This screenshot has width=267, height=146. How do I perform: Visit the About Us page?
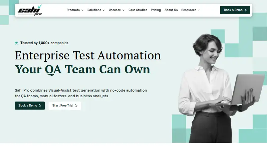(171, 10)
